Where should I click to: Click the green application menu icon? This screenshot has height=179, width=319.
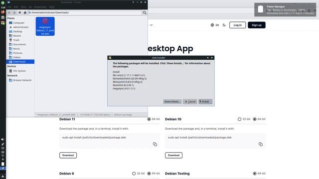point(3,2)
